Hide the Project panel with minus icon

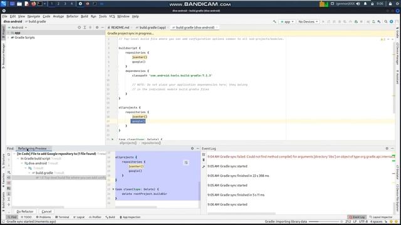pos(103,27)
